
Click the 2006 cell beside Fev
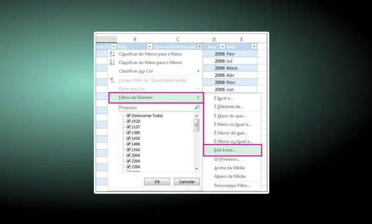[214, 54]
